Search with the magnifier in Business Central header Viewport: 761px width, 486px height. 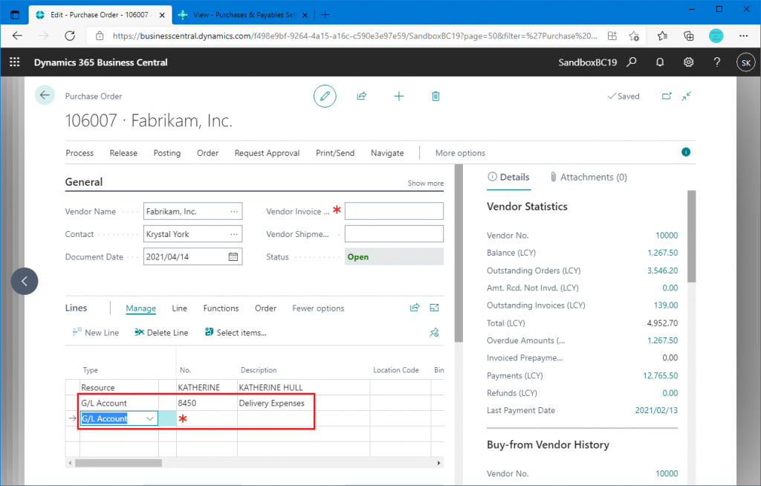(x=632, y=62)
